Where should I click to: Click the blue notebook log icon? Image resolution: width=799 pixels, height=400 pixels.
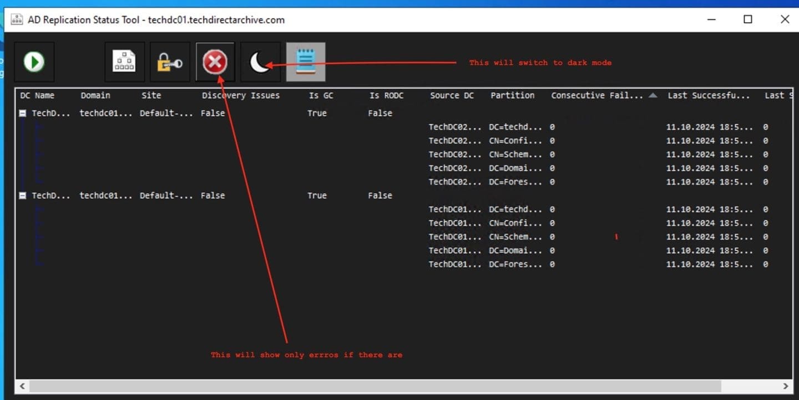306,61
